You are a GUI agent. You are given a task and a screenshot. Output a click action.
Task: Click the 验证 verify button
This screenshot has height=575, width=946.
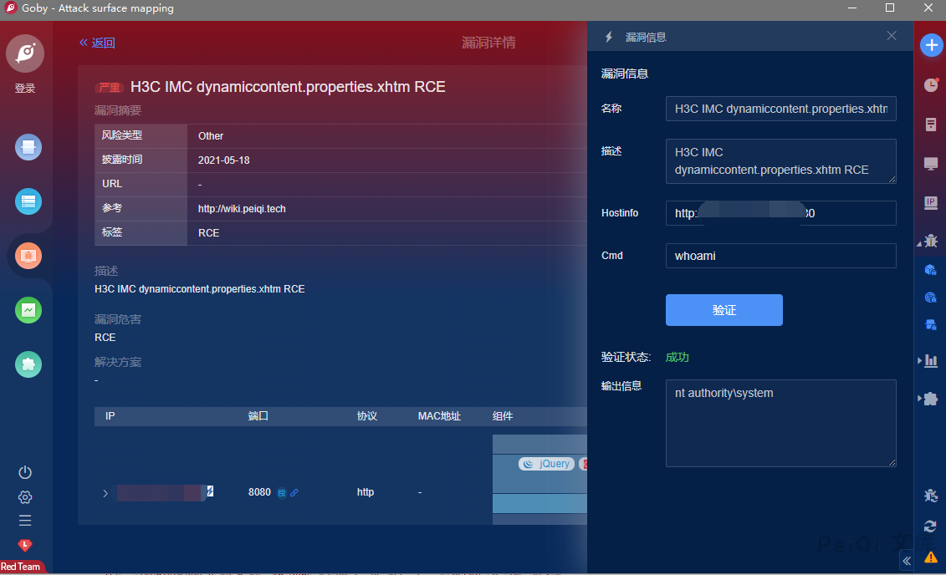click(x=724, y=310)
